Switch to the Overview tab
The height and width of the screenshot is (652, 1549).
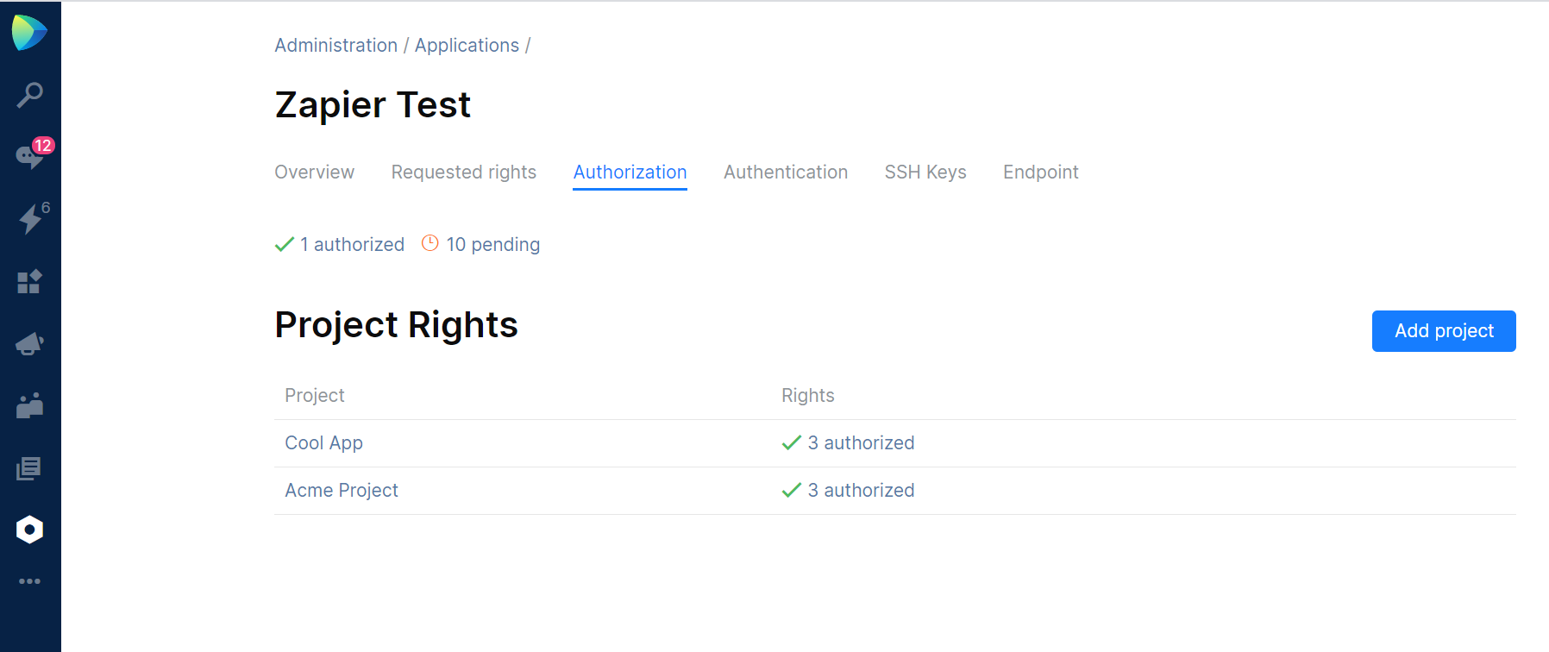click(314, 172)
